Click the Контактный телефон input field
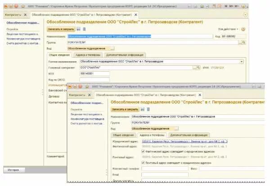 pos(165,168)
